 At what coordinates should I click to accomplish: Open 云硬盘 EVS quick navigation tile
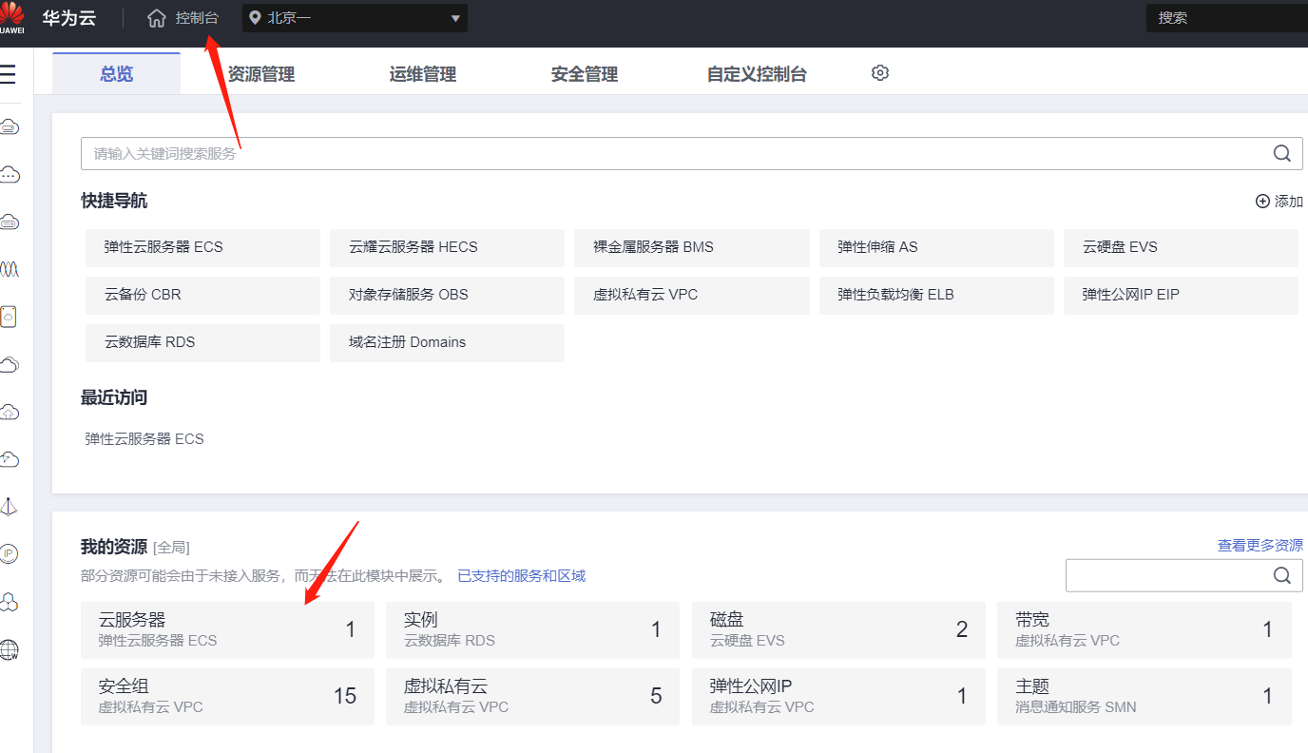[x=1181, y=247]
